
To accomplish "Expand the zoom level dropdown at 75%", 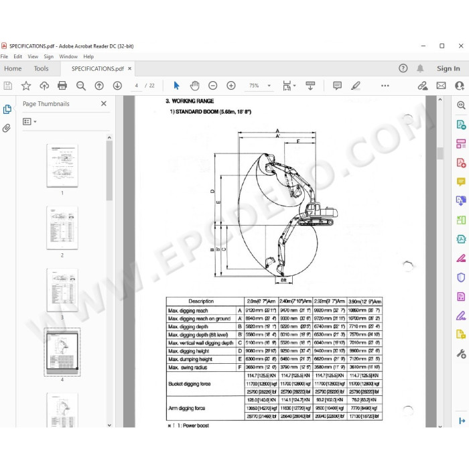I will coord(269,86).
